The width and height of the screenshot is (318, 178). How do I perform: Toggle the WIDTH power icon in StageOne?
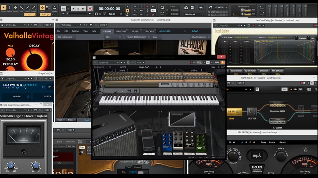[x=28, y=97]
